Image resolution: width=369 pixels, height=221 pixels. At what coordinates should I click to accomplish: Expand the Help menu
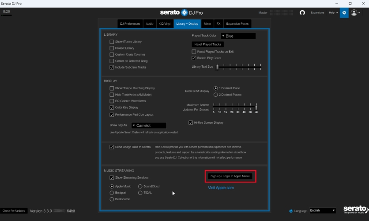pyautogui.click(x=333, y=13)
